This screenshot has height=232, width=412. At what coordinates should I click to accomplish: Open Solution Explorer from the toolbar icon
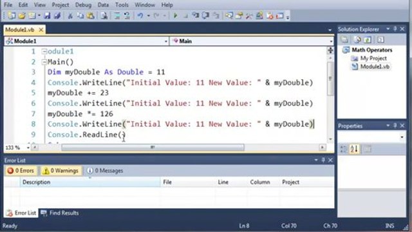point(229,15)
